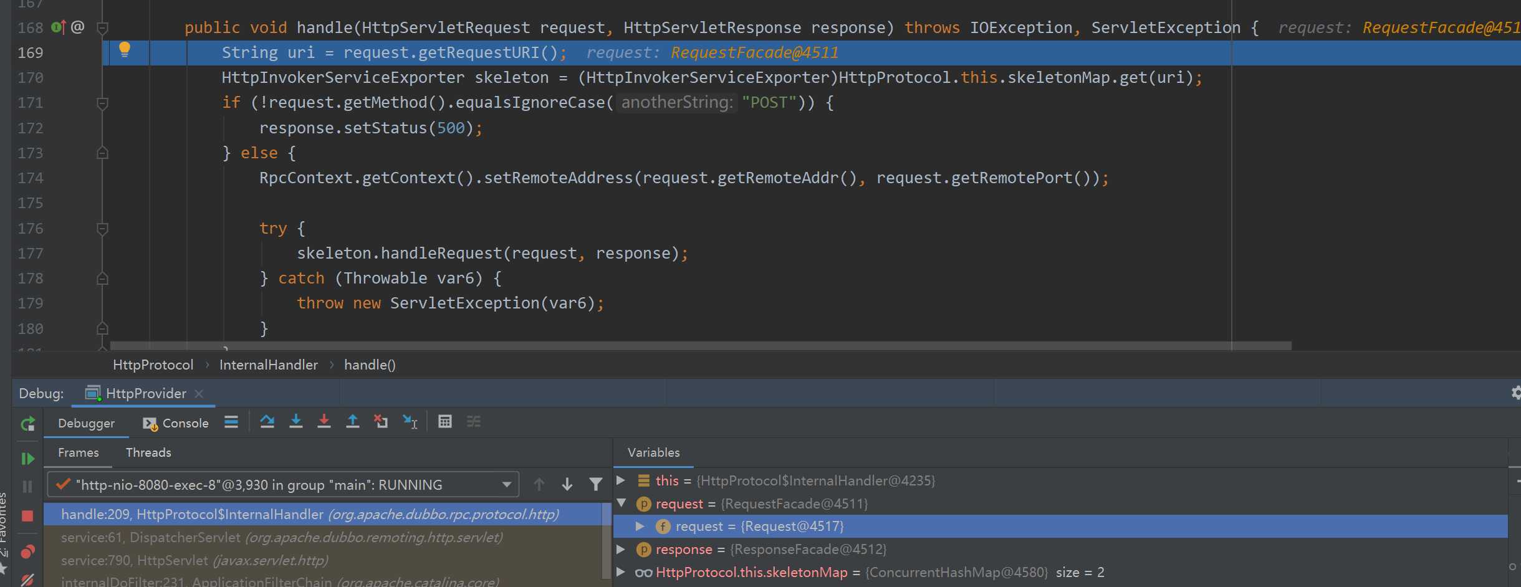
Task: Click the frames list vertical scrollbar
Action: pyautogui.click(x=606, y=541)
